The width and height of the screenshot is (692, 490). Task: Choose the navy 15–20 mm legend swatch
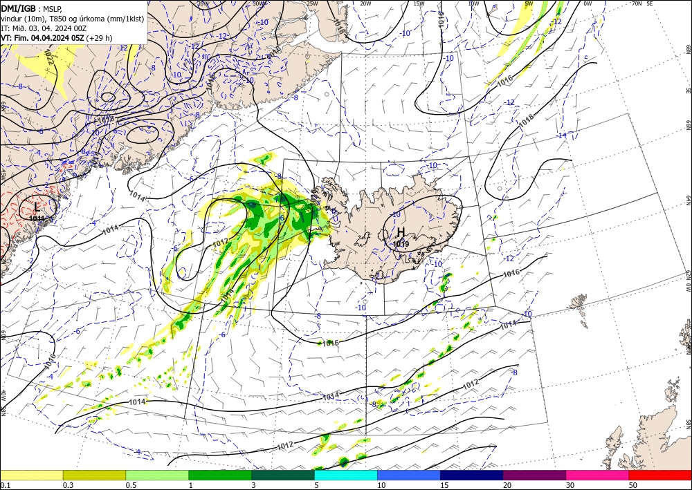(x=472, y=475)
